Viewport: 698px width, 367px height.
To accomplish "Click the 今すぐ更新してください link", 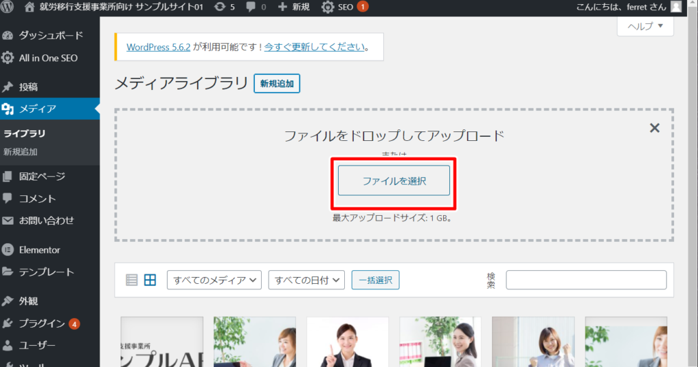I will pos(316,48).
